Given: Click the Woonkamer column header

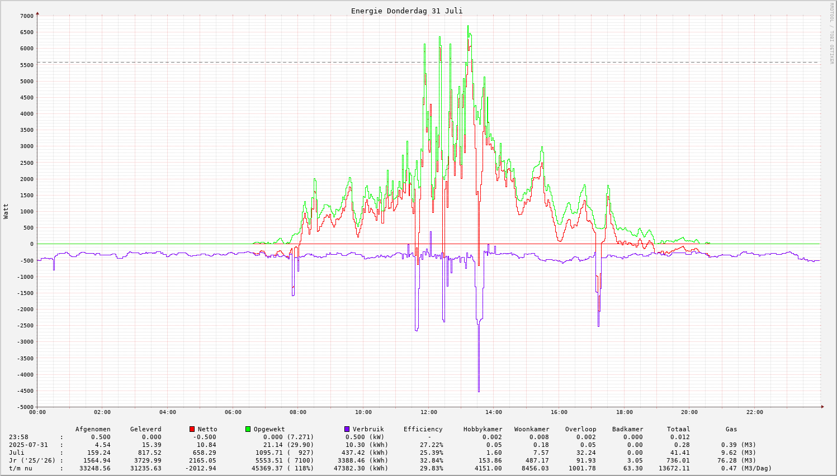Looking at the screenshot, I should click(532, 429).
